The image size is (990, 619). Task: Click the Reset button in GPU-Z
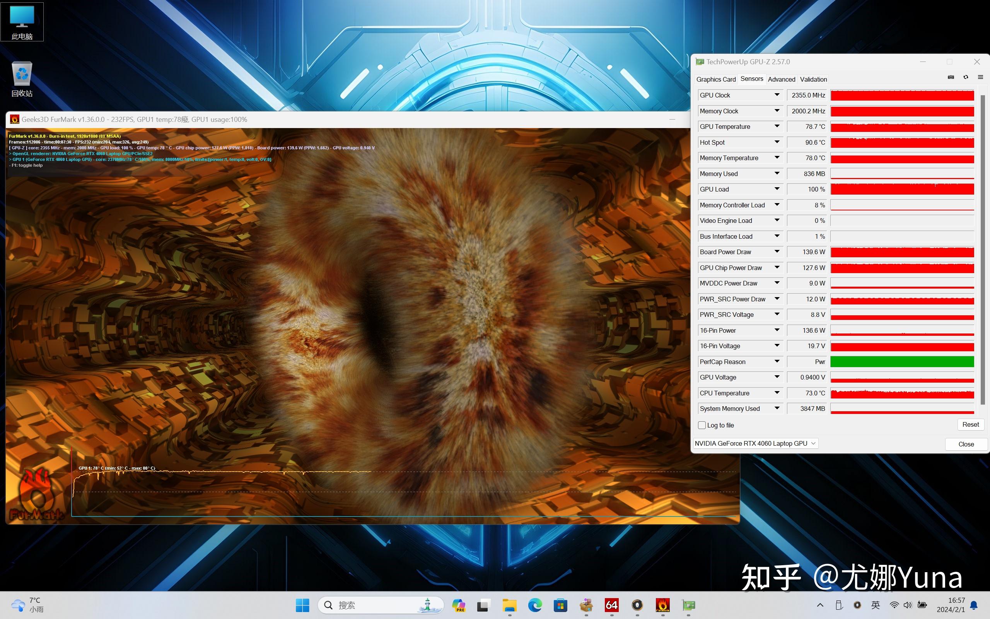coord(971,424)
